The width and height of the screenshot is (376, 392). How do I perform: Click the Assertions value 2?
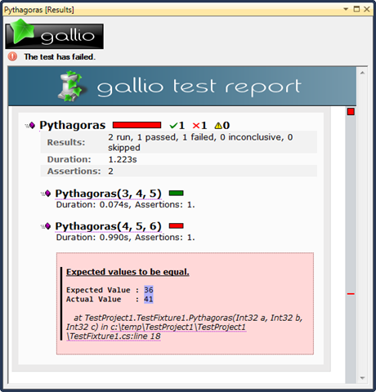[110, 171]
